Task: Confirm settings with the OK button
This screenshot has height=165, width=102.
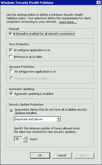Action: click(40, 155)
